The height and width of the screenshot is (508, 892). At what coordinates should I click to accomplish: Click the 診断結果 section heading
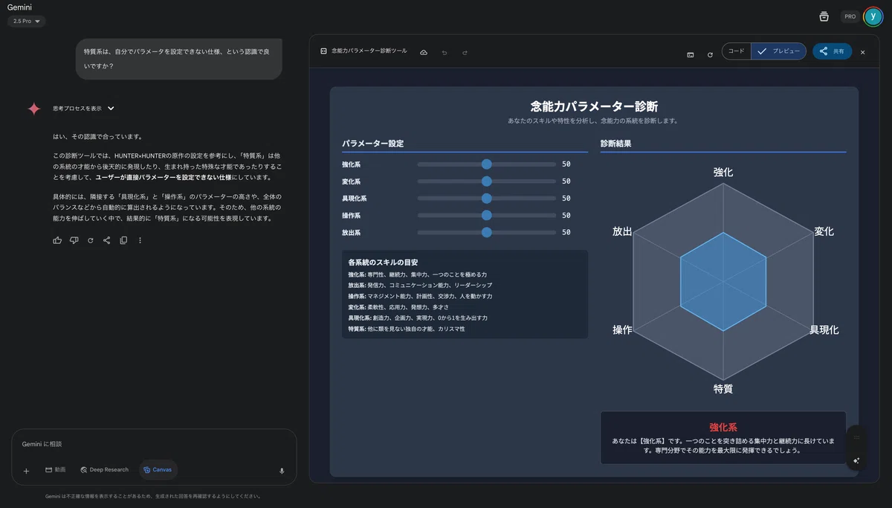pos(615,144)
